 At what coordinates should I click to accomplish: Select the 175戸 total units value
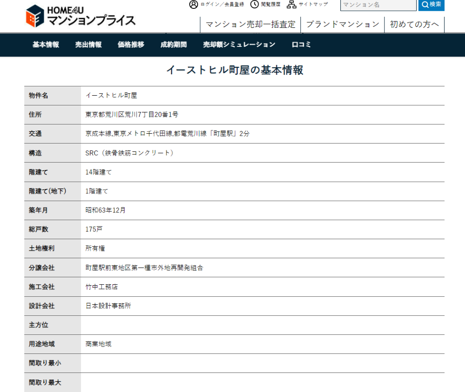click(x=94, y=229)
